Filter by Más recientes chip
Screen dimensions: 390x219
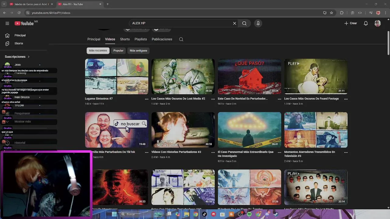coord(98,50)
